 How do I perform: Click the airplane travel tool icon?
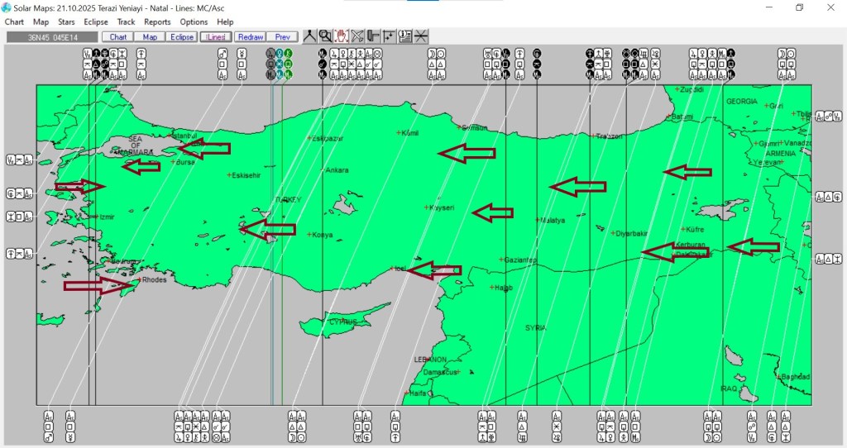pos(357,36)
